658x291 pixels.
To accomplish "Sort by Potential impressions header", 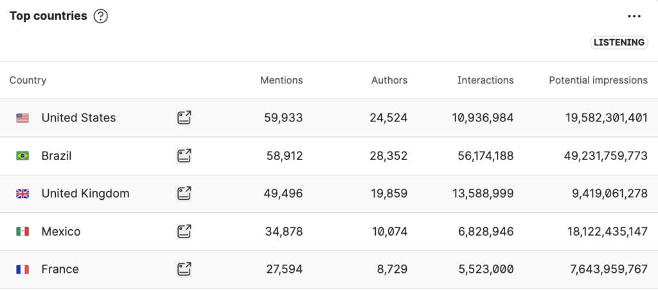I will point(598,80).
